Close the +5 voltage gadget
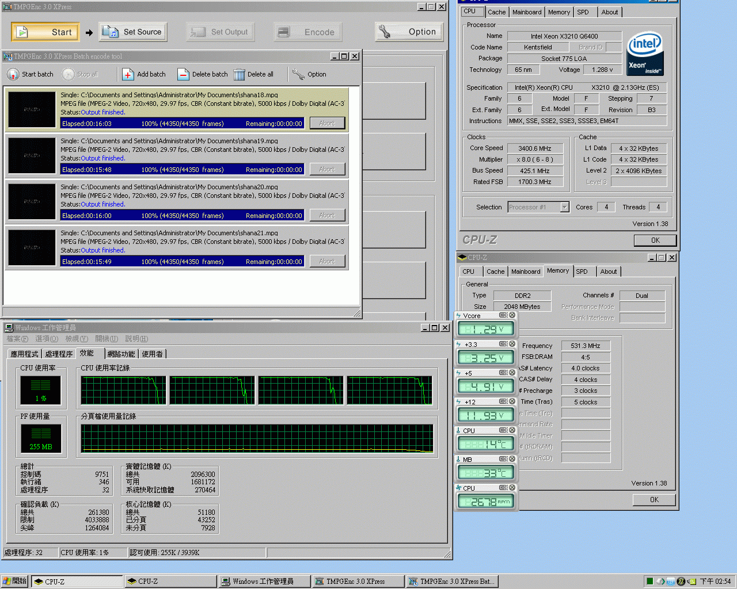The width and height of the screenshot is (737, 589). 512,373
